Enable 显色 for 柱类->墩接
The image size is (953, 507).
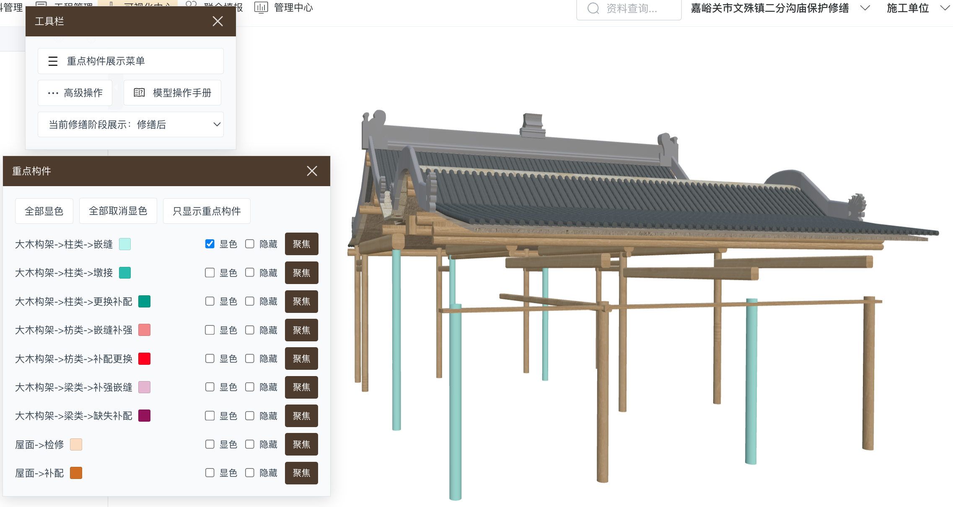[x=210, y=273]
